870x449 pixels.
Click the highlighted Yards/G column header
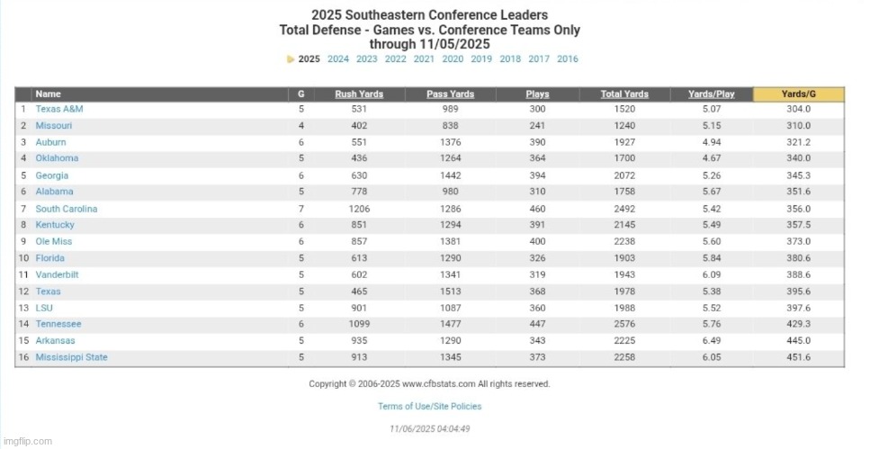pyautogui.click(x=798, y=94)
